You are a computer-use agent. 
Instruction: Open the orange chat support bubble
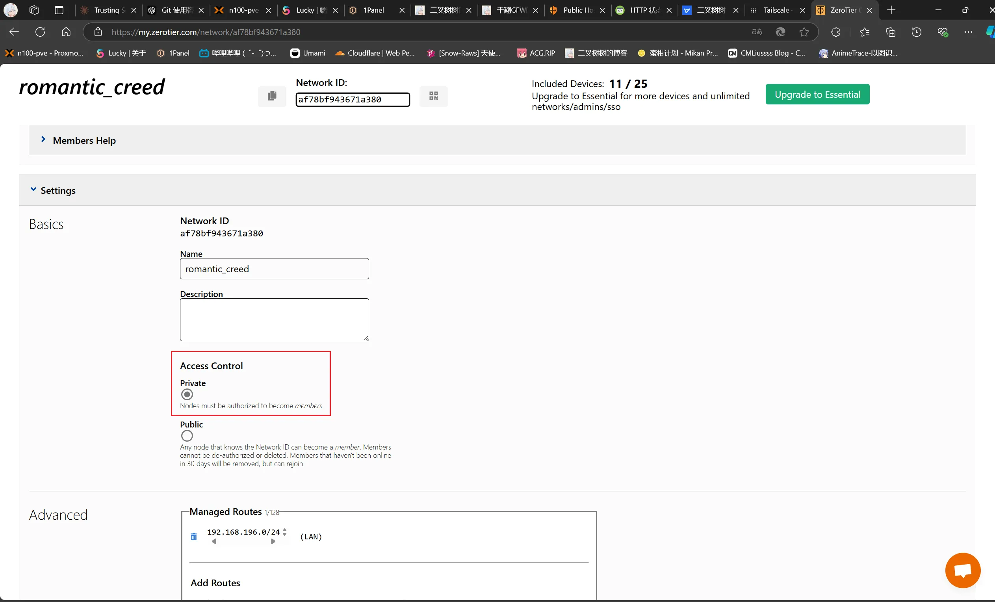click(963, 570)
